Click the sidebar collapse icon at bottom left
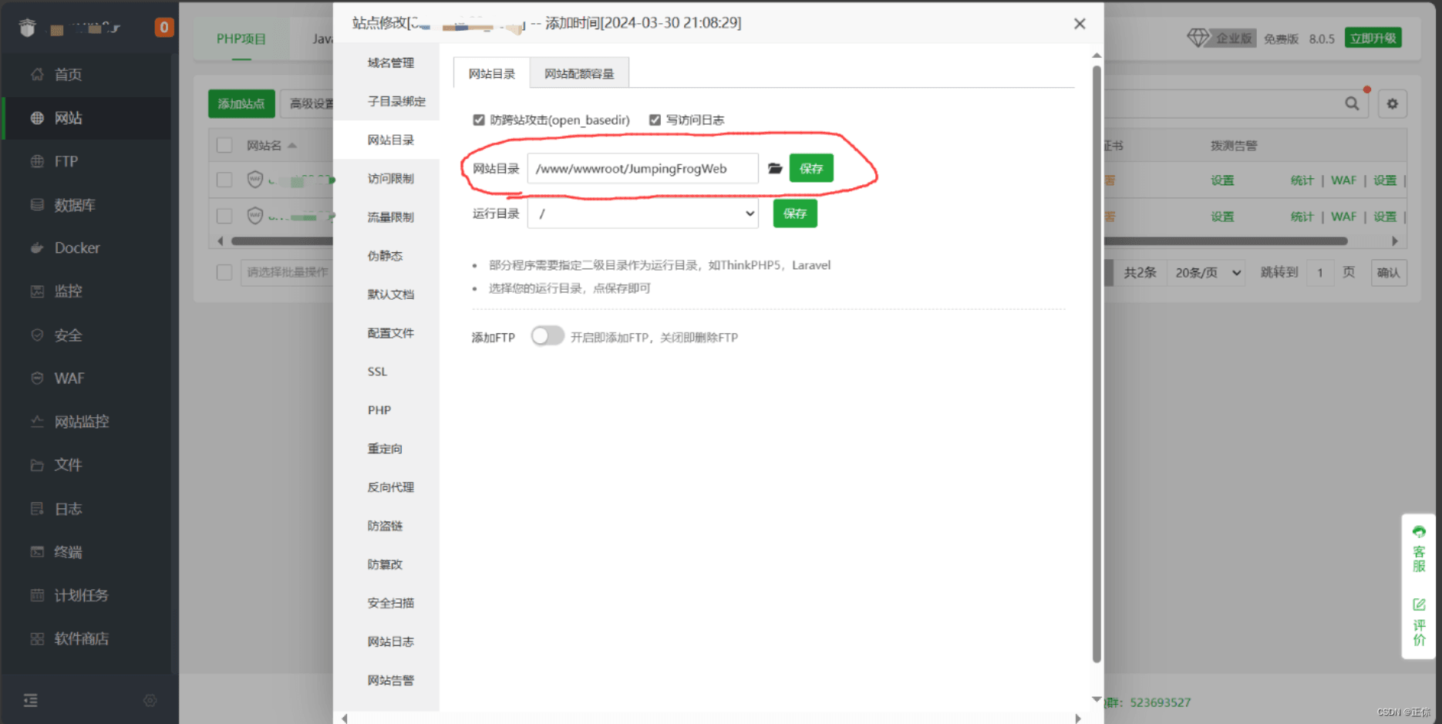Viewport: 1442px width, 724px height. pos(30,700)
